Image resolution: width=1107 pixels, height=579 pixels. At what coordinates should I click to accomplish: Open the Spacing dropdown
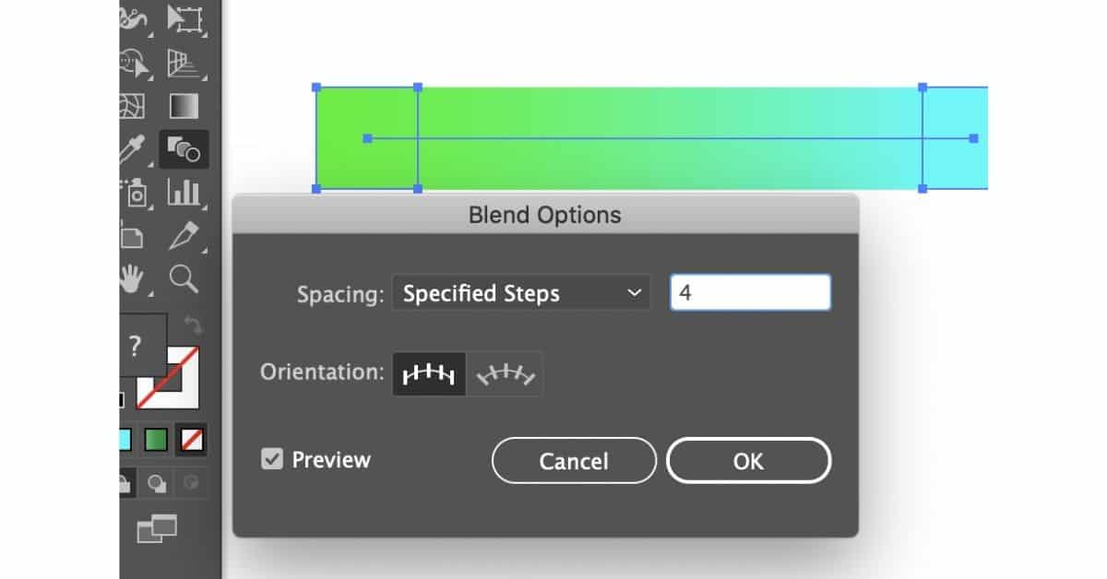521,292
